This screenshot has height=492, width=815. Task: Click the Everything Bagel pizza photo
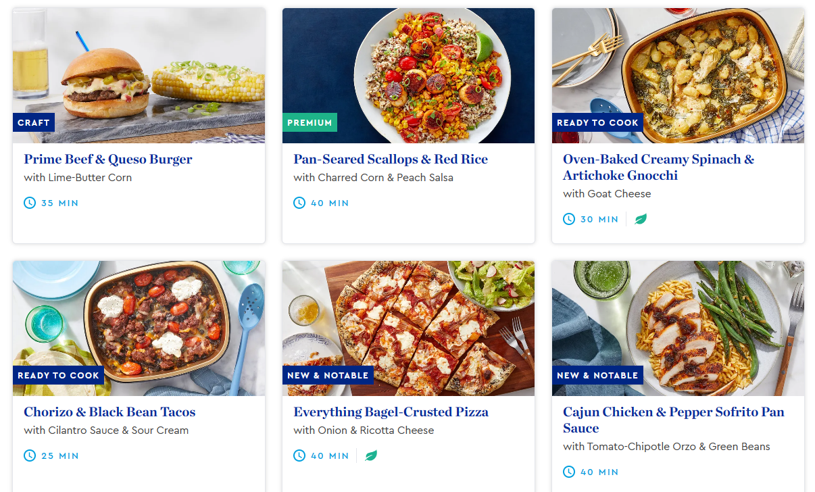[x=407, y=328]
